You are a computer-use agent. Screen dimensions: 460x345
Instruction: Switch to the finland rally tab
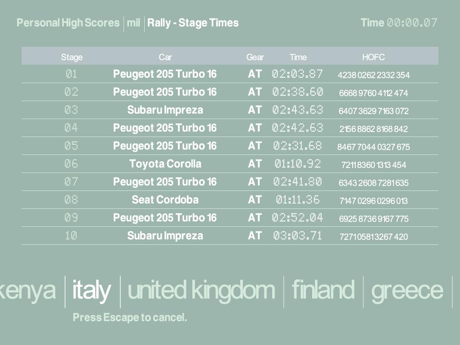point(323,290)
